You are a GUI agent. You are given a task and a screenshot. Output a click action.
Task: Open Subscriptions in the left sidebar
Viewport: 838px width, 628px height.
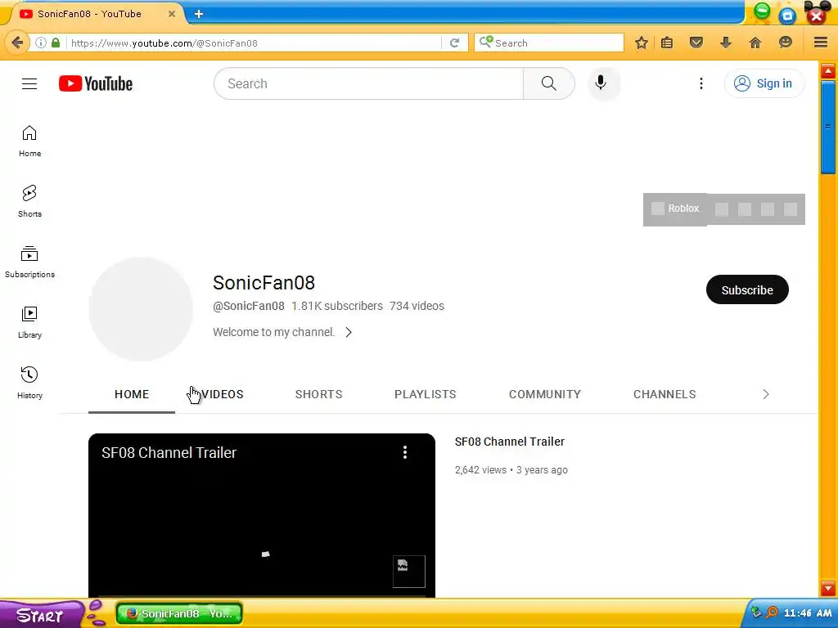(x=29, y=262)
